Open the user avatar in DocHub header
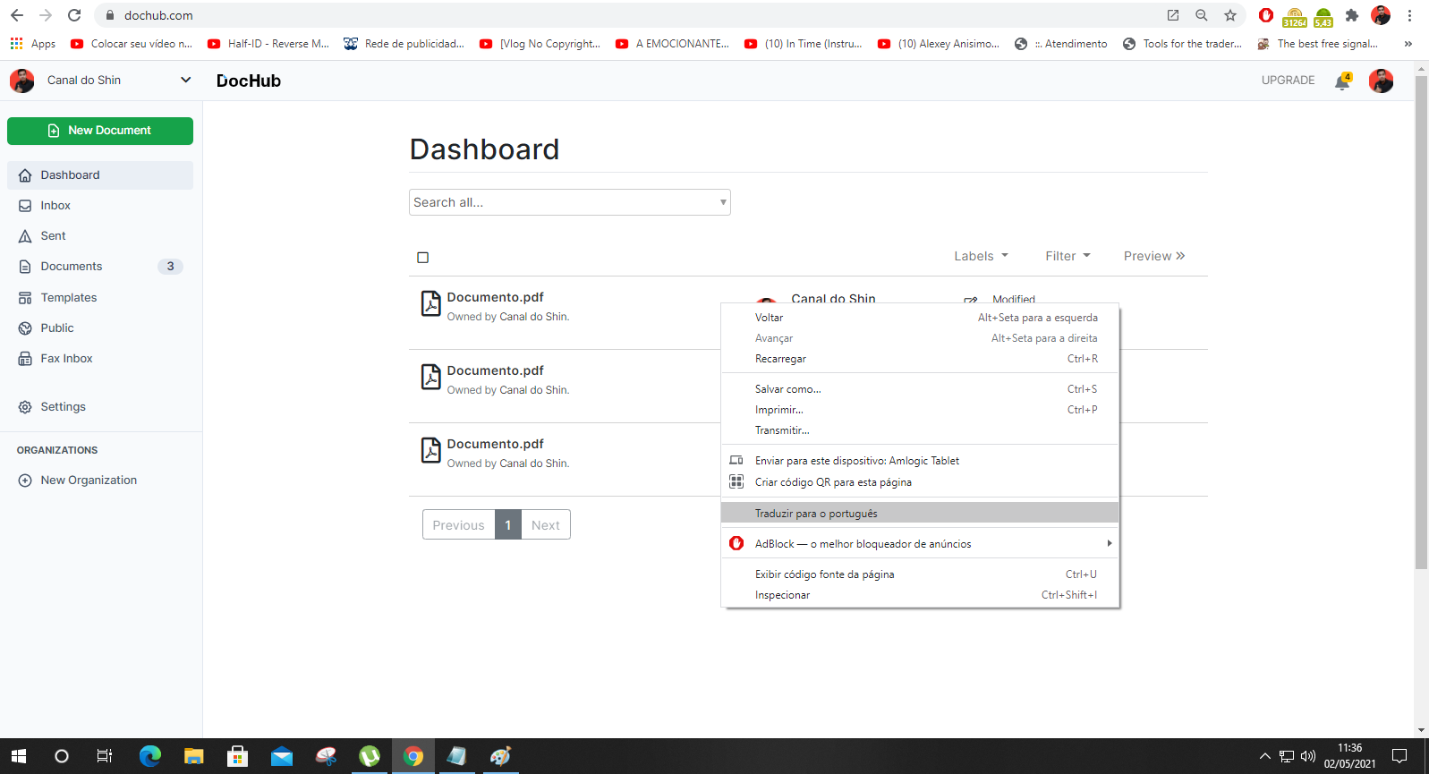Screen dimensions: 1429x774 (1381, 81)
